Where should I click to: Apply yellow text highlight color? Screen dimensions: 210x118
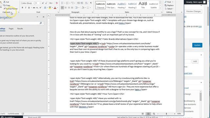pos(50,8)
